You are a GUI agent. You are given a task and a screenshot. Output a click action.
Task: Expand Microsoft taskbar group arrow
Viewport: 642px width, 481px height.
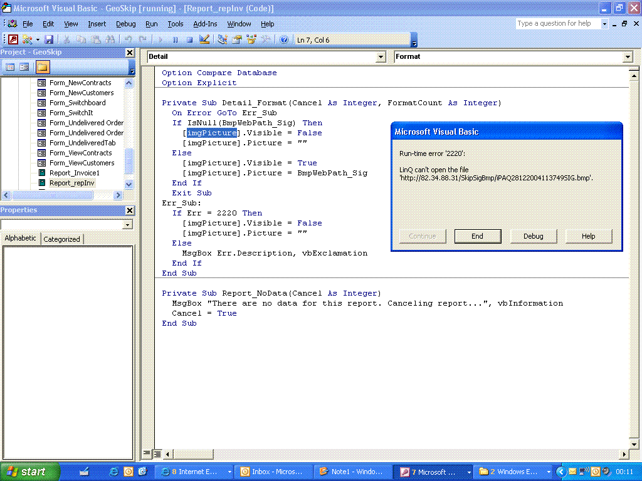click(x=469, y=472)
